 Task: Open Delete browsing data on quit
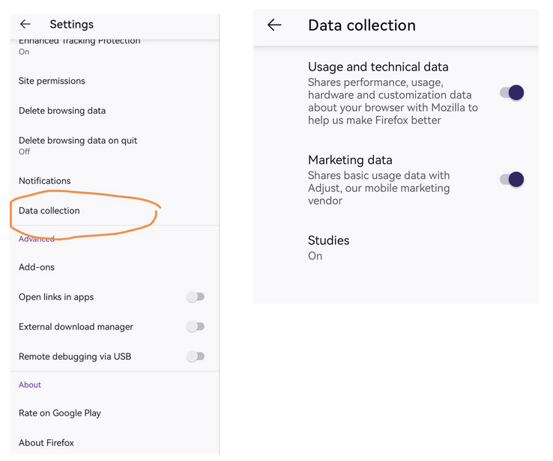[x=114, y=145]
